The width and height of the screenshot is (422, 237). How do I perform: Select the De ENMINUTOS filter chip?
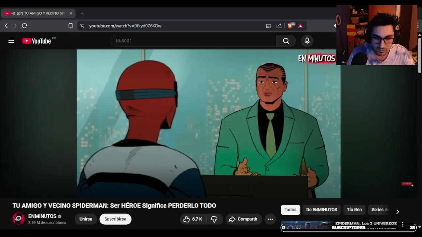321,210
